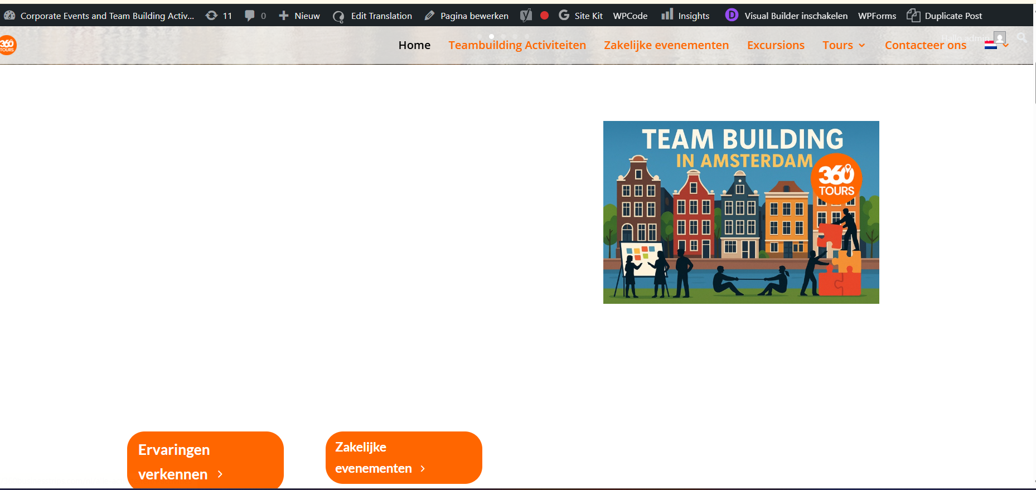Open the WordPress dashboard gauge icon
1036x490 pixels.
[x=9, y=16]
